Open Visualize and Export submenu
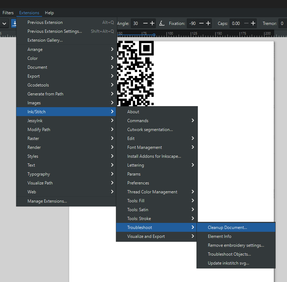This screenshot has width=287, height=282. click(157, 236)
